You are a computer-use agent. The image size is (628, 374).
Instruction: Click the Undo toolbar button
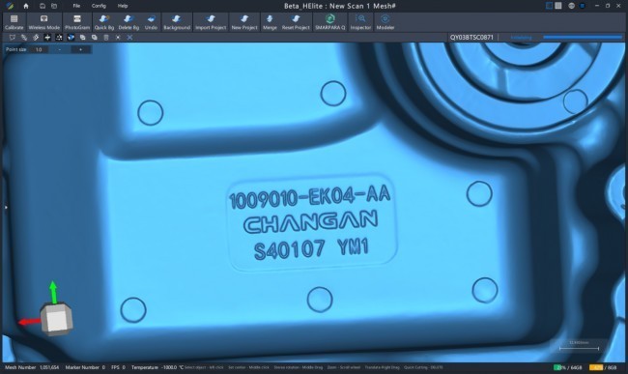[x=151, y=22]
